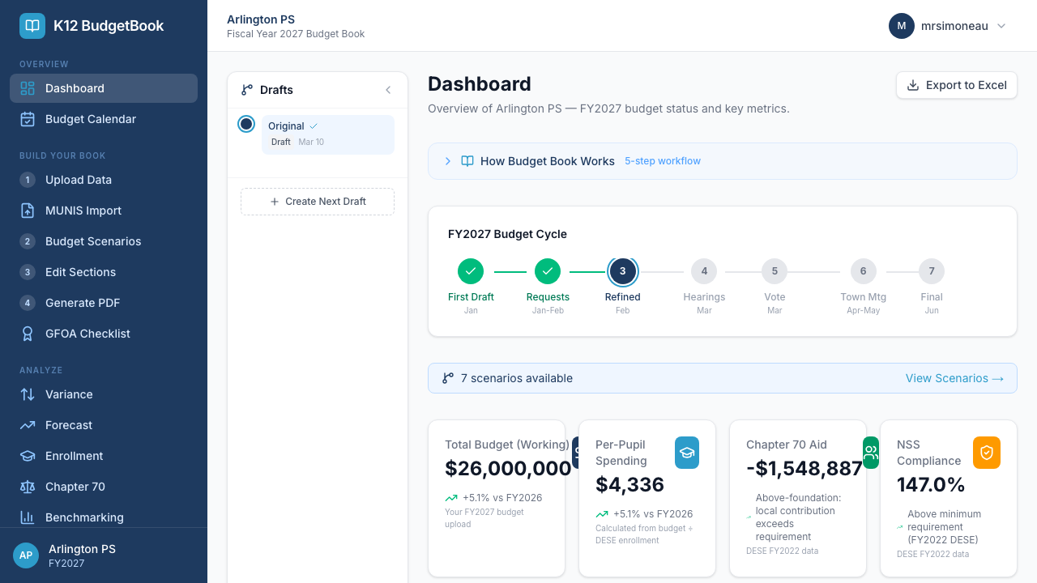The width and height of the screenshot is (1037, 583).
Task: Click the orange NSS Compliance shield icon
Action: 986,453
